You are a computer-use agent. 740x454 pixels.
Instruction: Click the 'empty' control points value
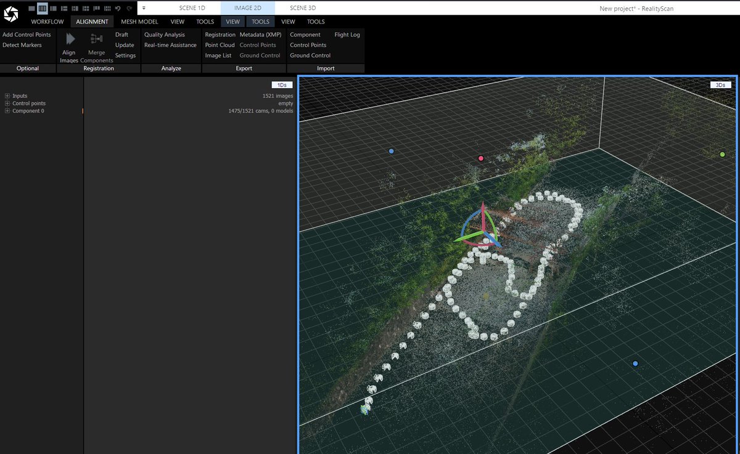tap(286, 103)
